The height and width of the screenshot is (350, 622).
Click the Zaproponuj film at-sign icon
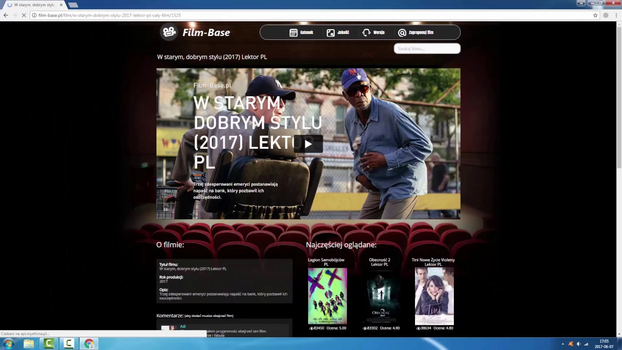click(402, 33)
